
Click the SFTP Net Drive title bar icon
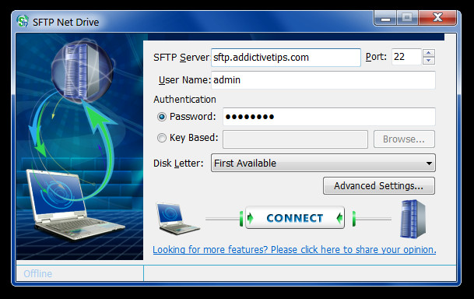[23, 22]
